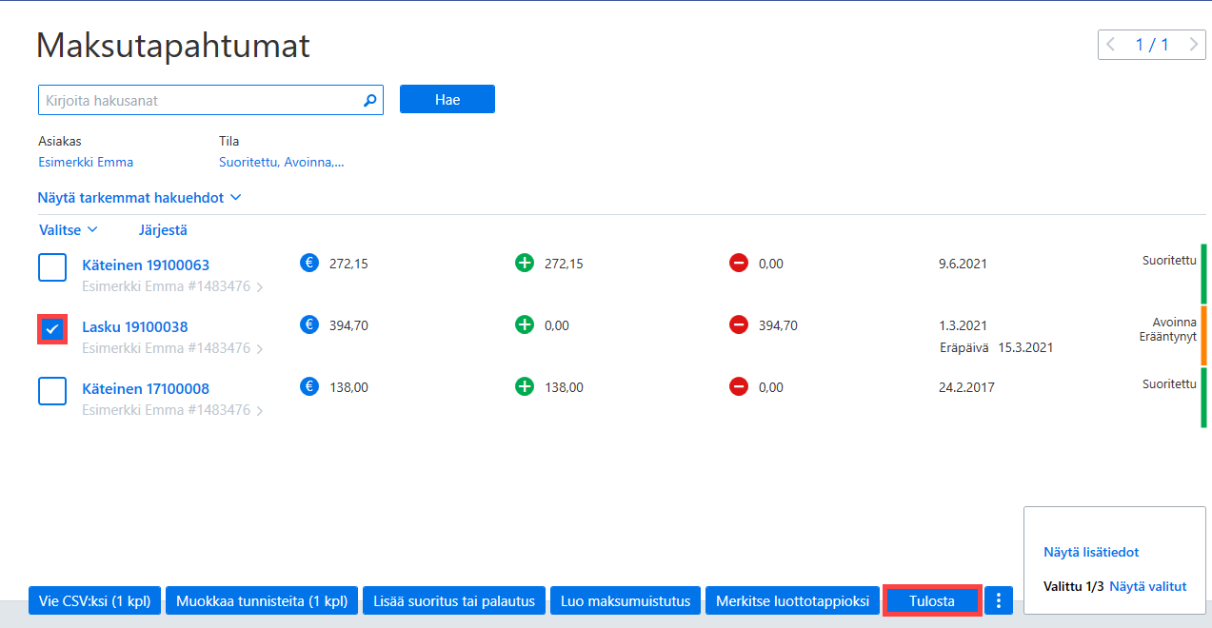Open the three-dot more actions menu
The height and width of the screenshot is (628, 1212).
(998, 600)
